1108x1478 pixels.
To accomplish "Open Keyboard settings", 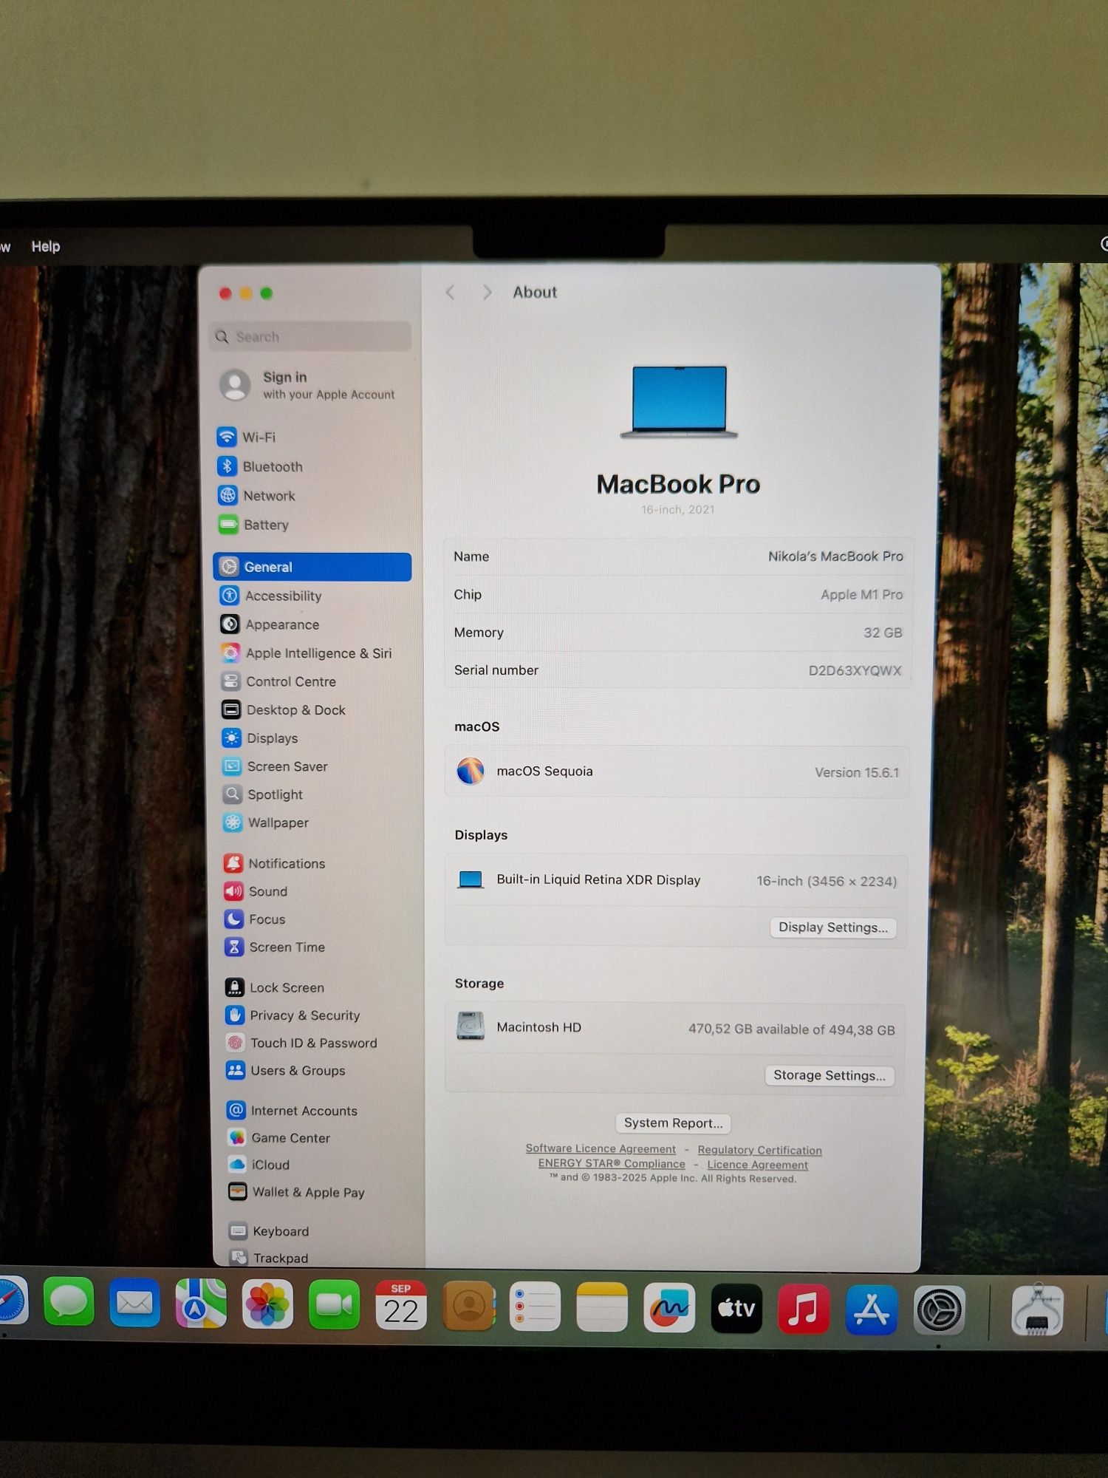I will pyautogui.click(x=269, y=1231).
